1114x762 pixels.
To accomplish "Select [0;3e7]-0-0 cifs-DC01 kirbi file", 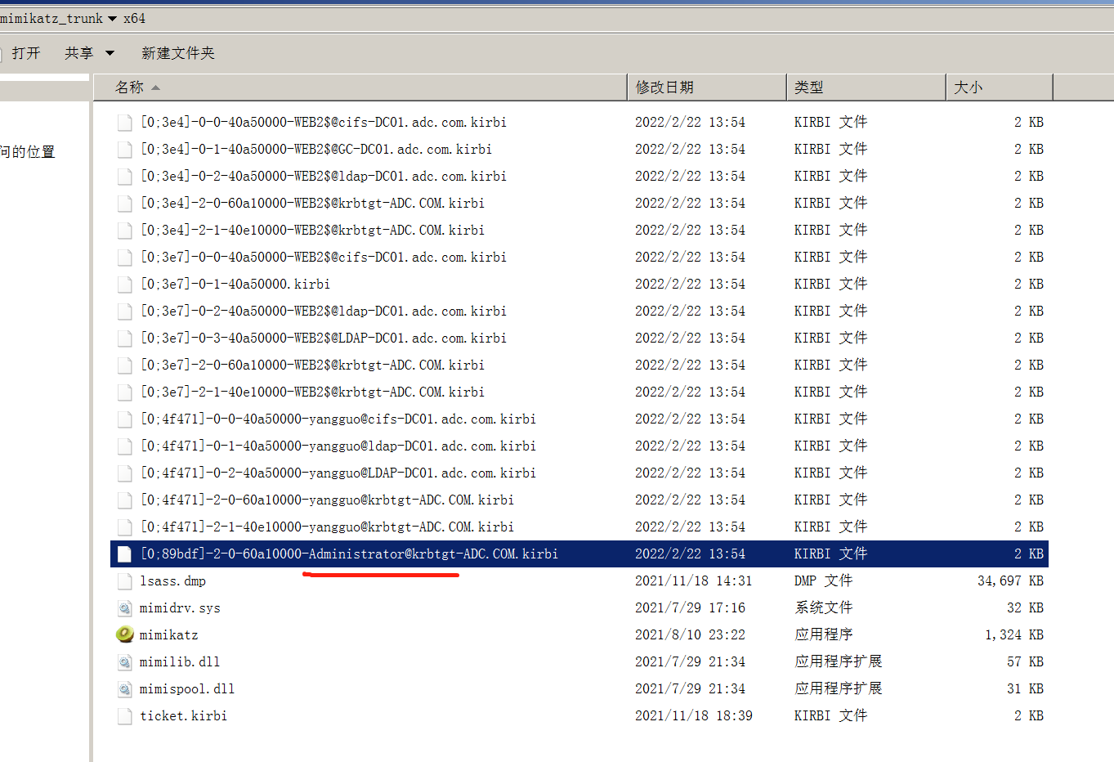I will (x=323, y=257).
